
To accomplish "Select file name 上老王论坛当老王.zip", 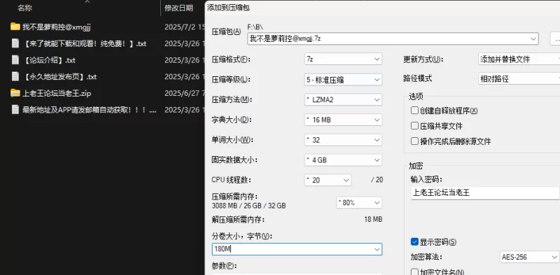I will tap(57, 94).
